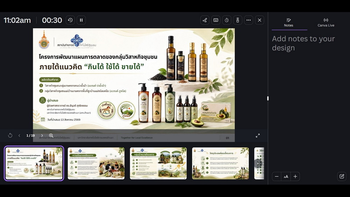Screen dimensions: 350x197
Task: Select the third slide thumbnail
Action: coord(158,163)
